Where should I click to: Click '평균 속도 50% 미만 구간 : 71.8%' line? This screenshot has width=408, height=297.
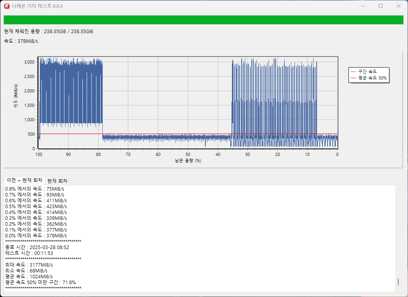pyautogui.click(x=41, y=283)
